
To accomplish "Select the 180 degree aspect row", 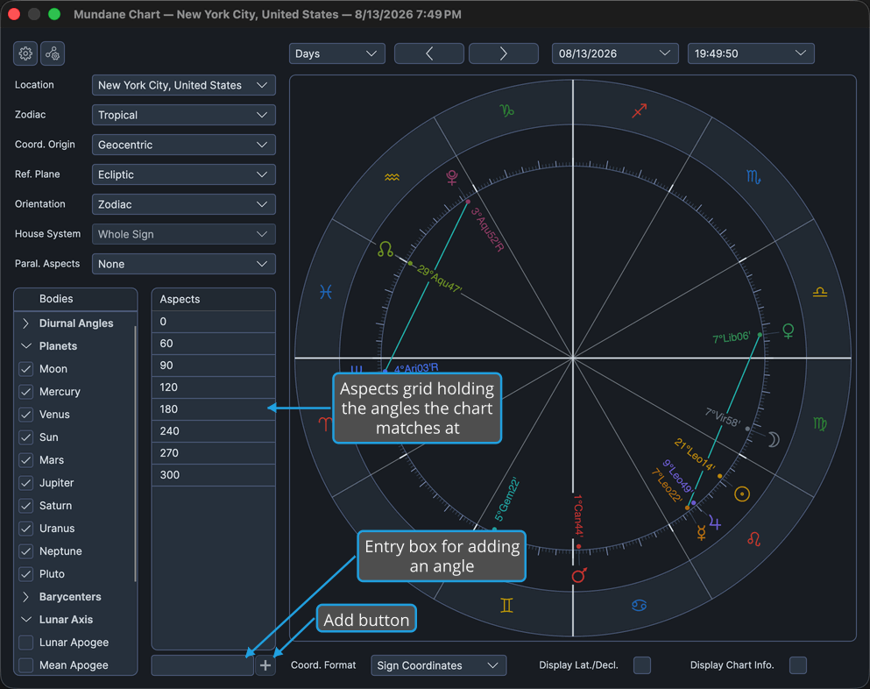I will 214,409.
